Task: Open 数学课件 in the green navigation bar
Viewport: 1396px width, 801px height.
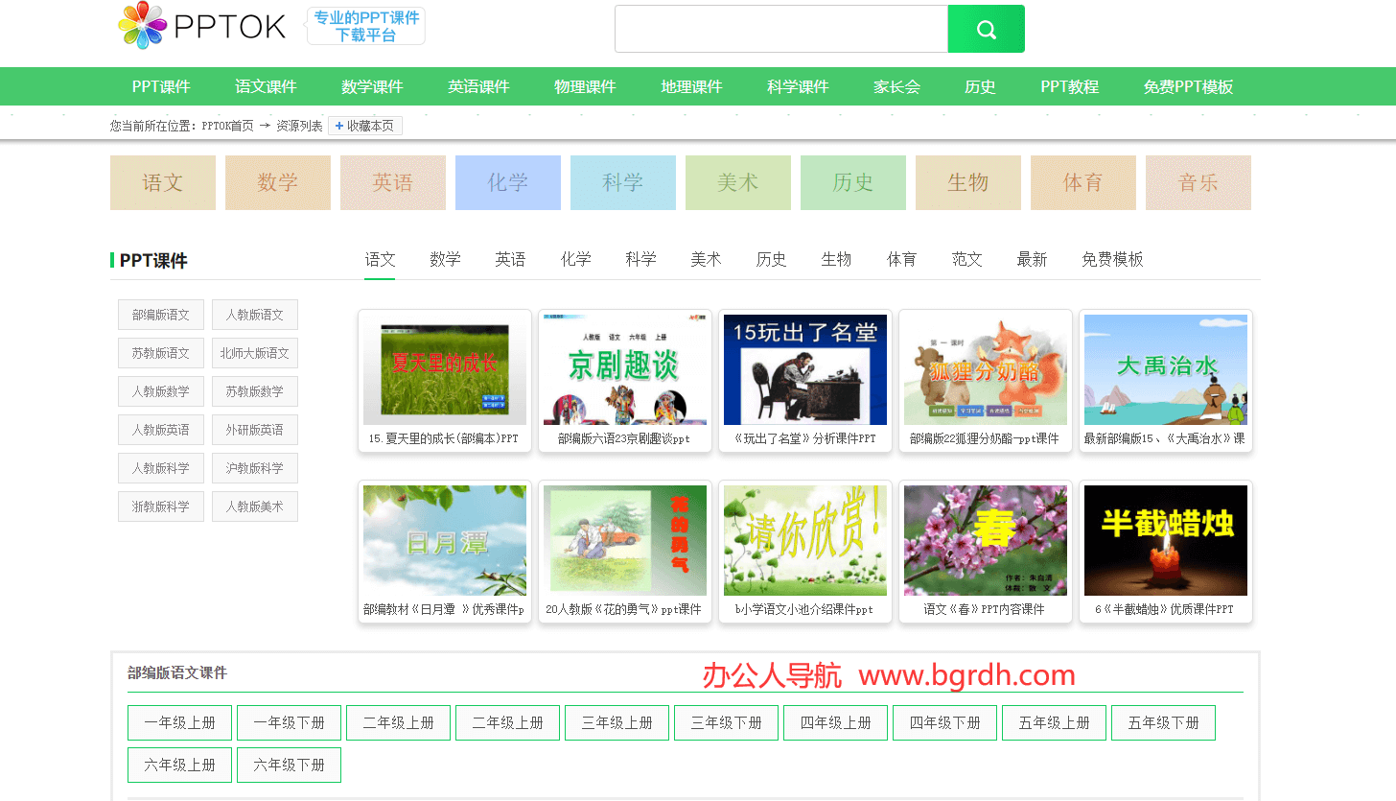Action: 372,86
